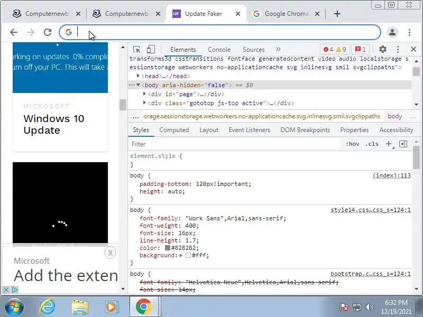
Task: Expand the div id="page" node
Action: [144, 94]
